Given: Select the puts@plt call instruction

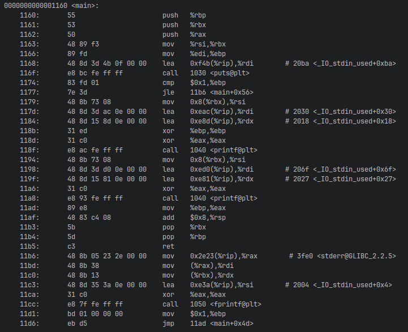Looking at the screenshot, I should 205,73.
